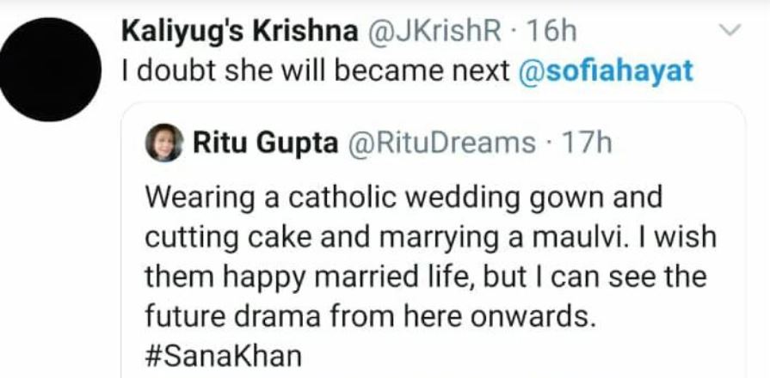This screenshot has height=378, width=770.
Task: Click the 17h quoted tweet timestamp
Action: 585,143
